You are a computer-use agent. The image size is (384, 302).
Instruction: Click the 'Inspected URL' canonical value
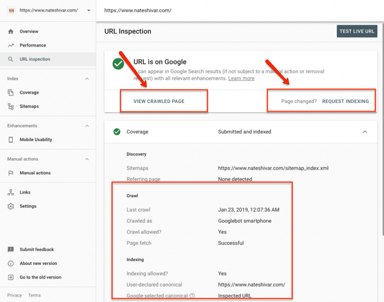coord(235,295)
